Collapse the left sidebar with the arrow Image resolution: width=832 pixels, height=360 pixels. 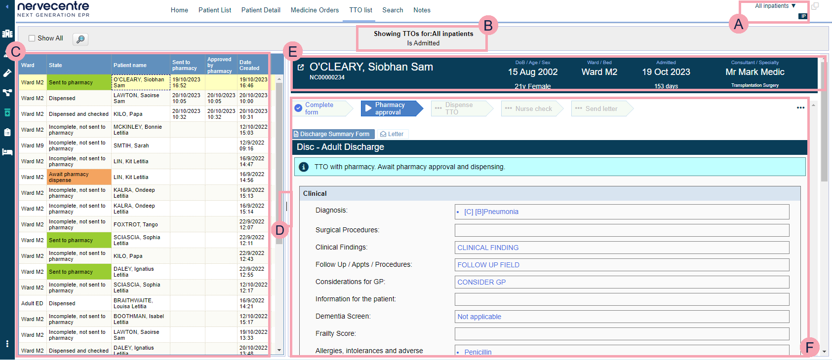[x=7, y=6]
